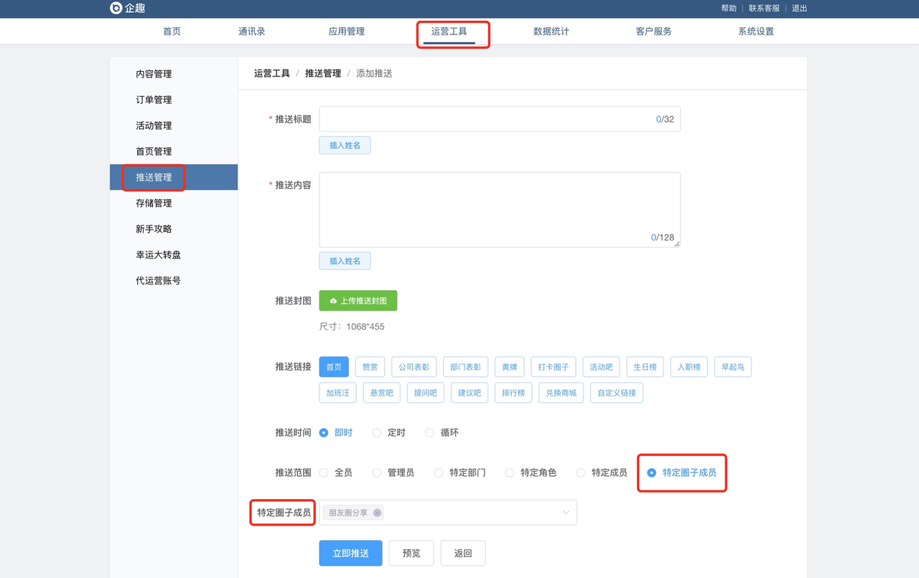919x578 pixels.
Task: Open 首页管理 in the sidebar
Action: click(x=174, y=152)
